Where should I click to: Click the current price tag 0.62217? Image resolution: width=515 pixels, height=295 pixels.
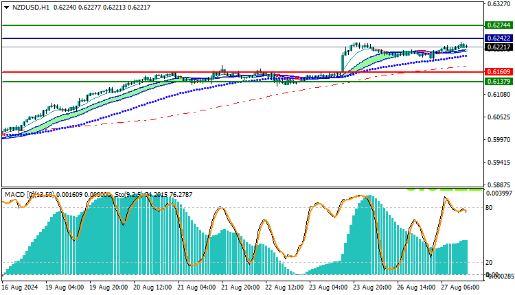coord(499,47)
